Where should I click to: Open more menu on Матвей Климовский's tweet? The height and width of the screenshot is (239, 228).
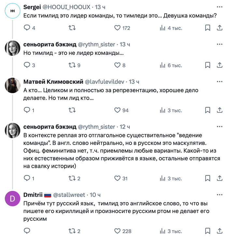pyautogui.click(x=220, y=82)
